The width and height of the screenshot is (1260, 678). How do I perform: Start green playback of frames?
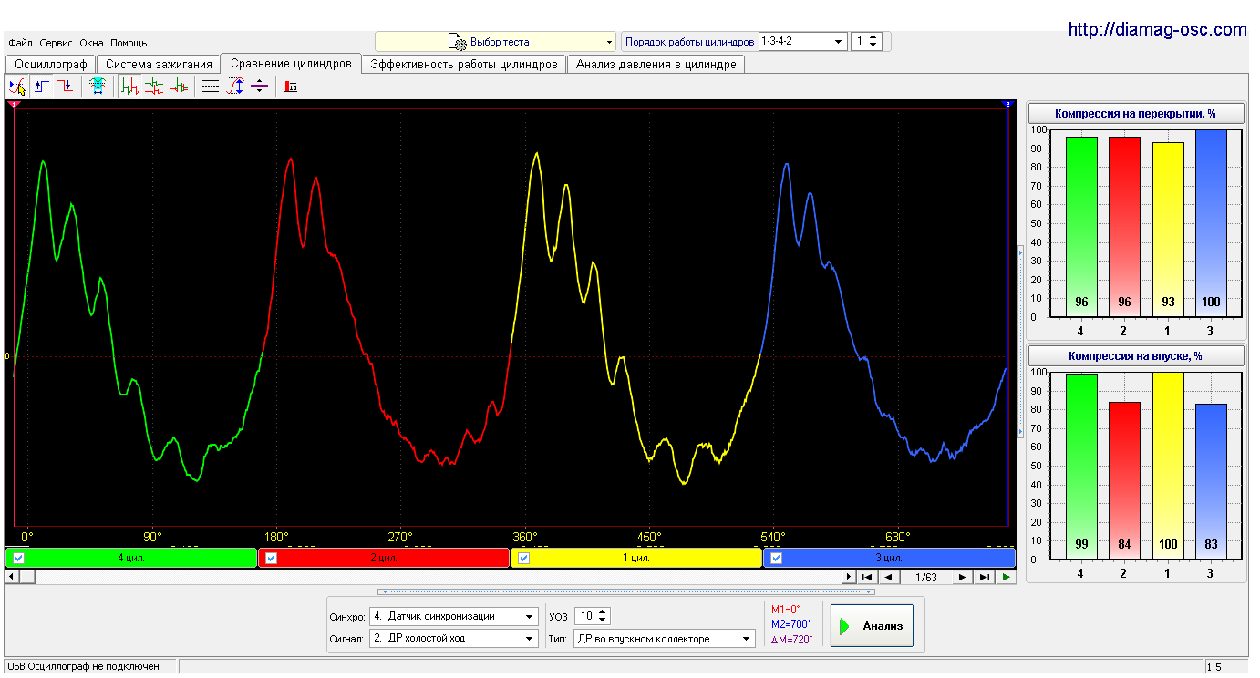[1006, 577]
